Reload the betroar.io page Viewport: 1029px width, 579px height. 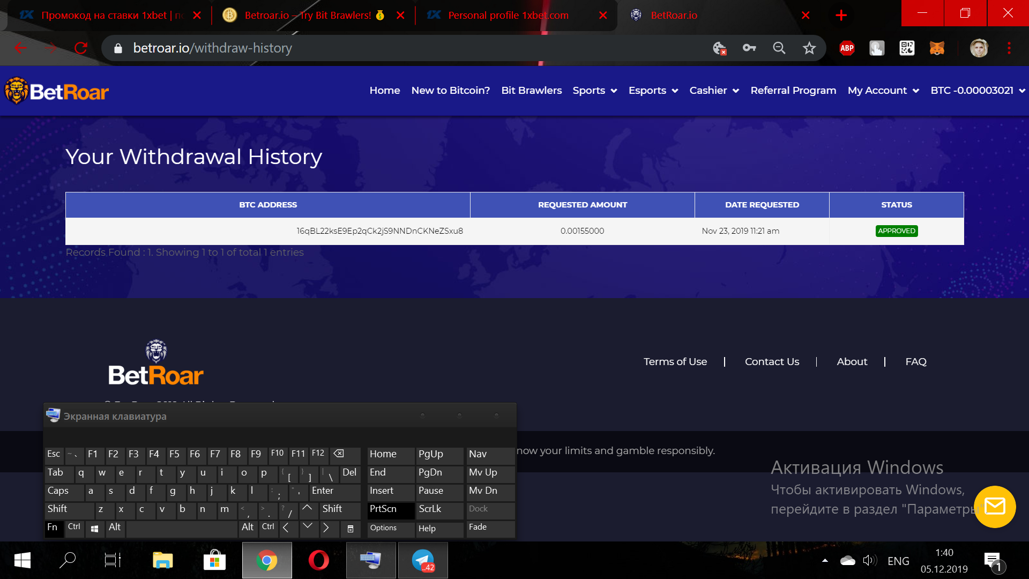pos(81,48)
